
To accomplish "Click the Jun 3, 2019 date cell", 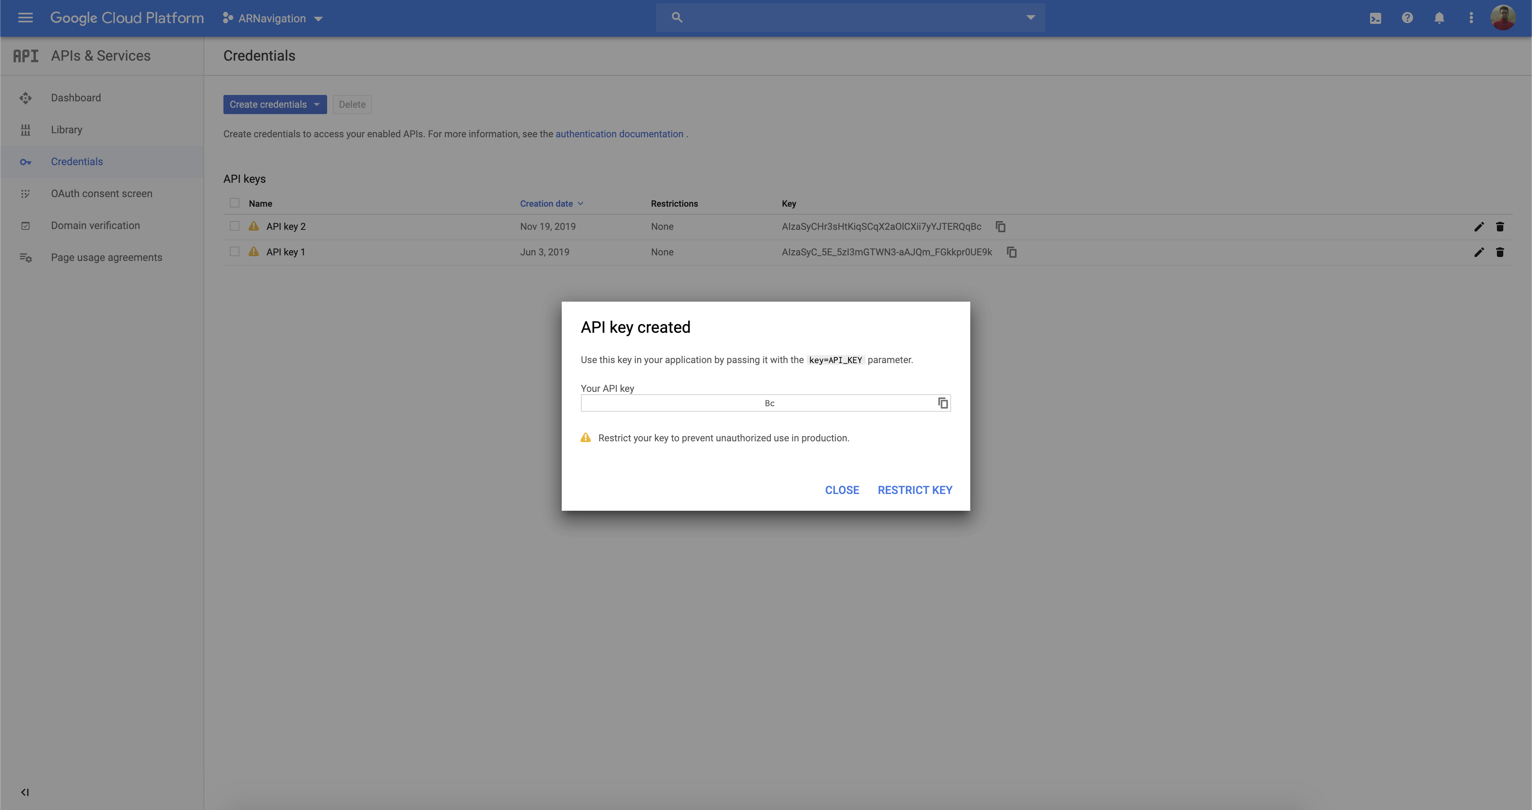I will pyautogui.click(x=545, y=252).
